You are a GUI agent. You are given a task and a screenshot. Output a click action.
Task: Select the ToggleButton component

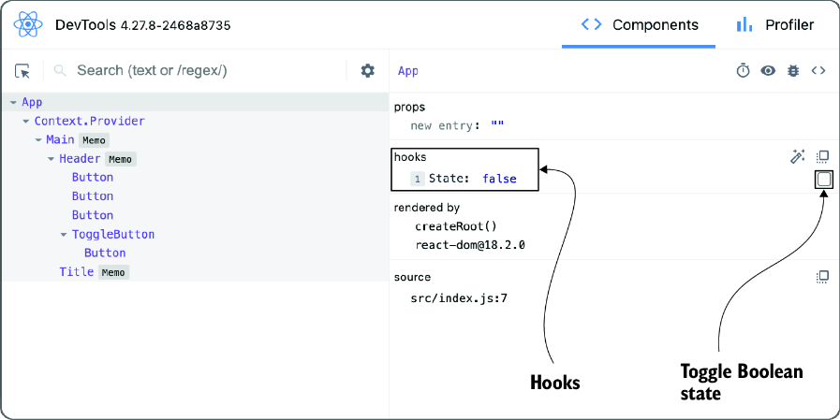[113, 235]
